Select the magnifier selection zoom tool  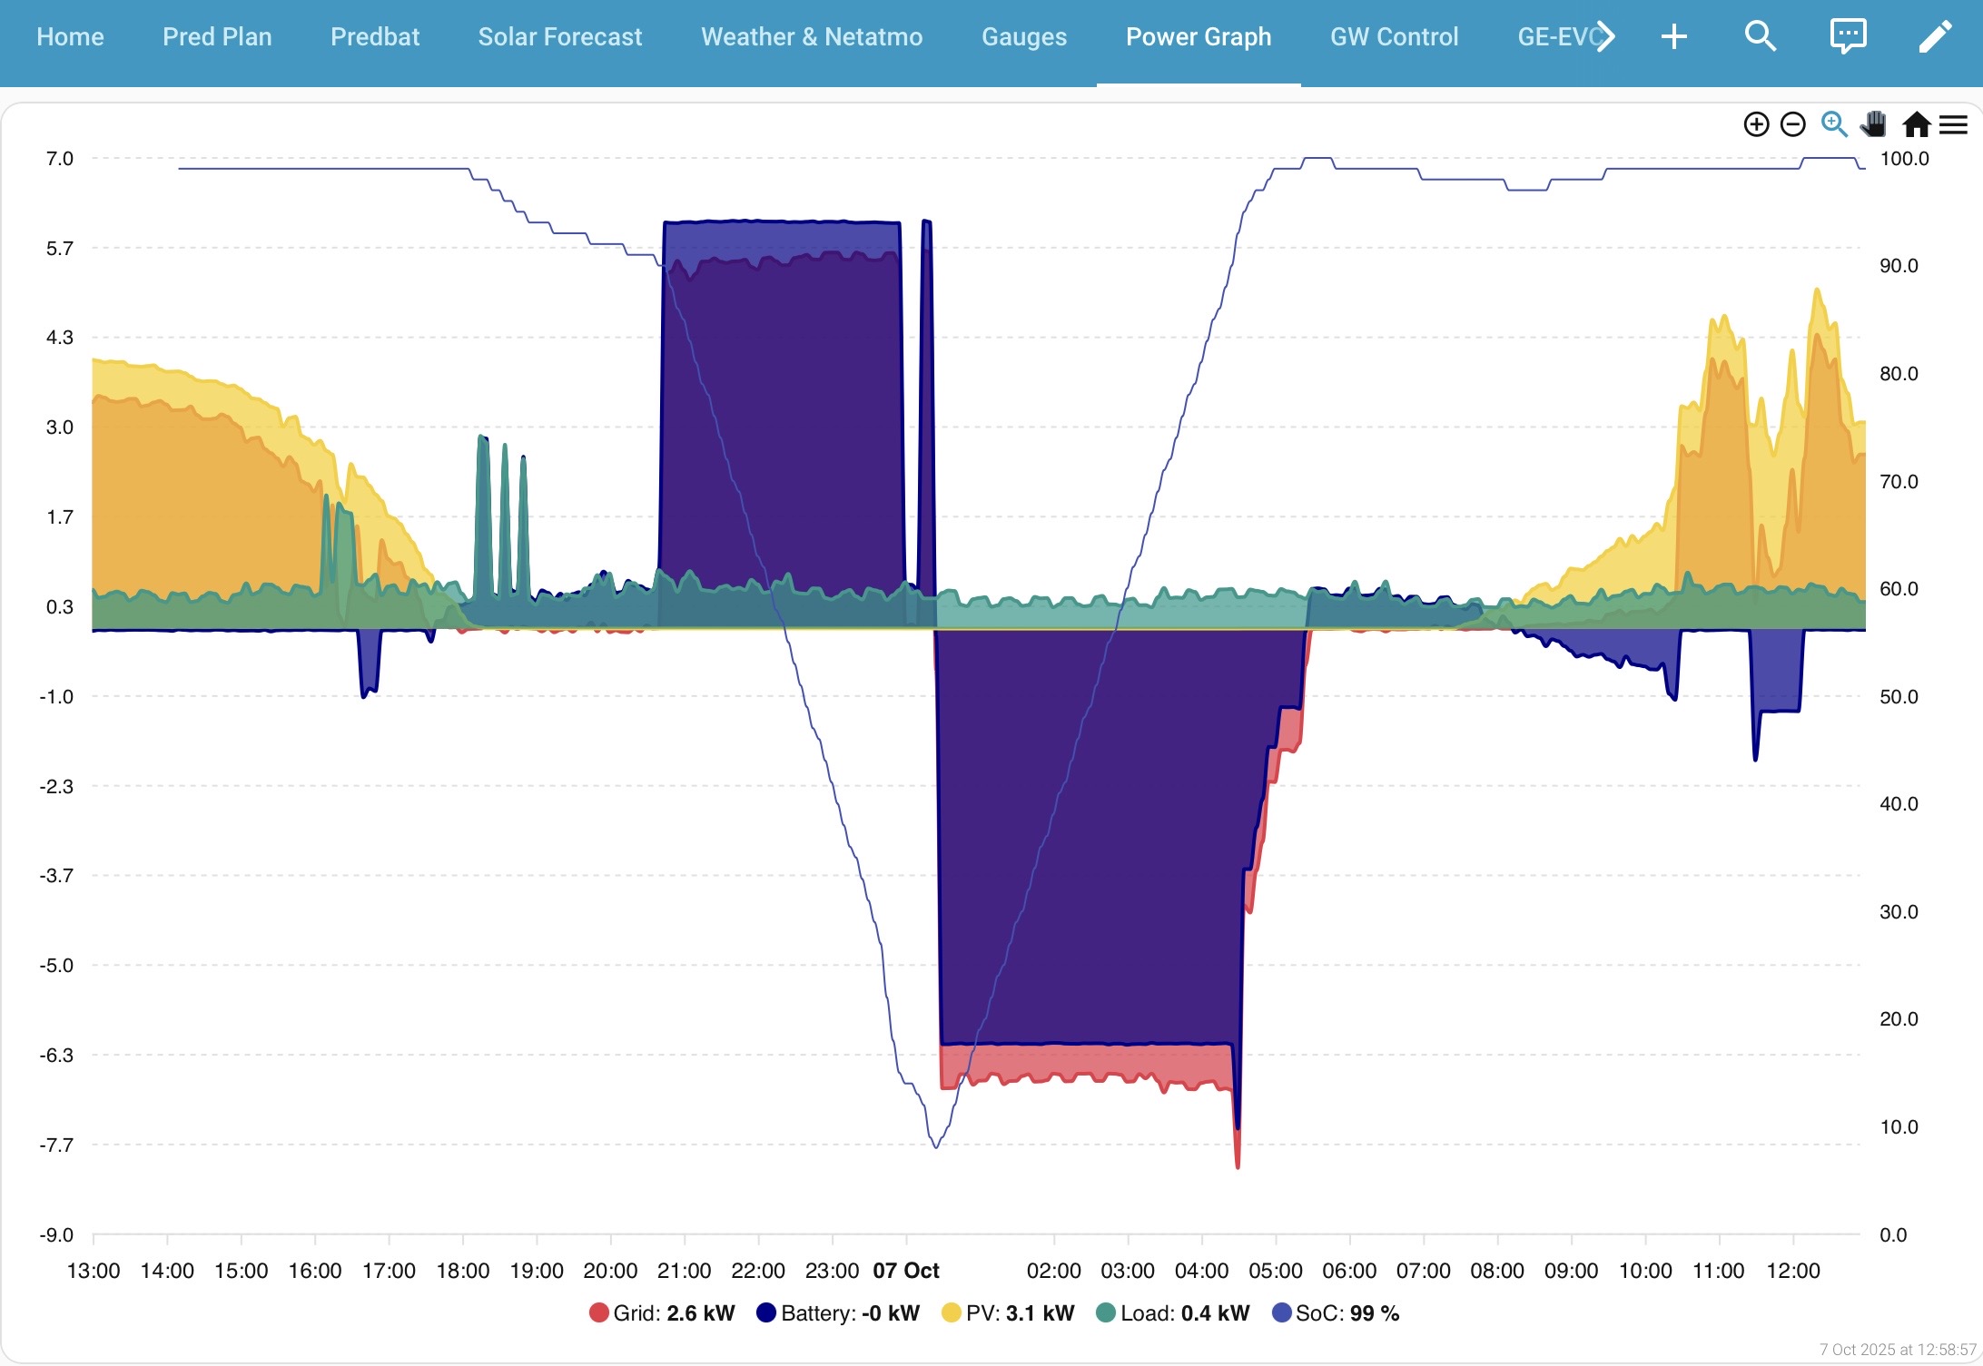[x=1834, y=124]
